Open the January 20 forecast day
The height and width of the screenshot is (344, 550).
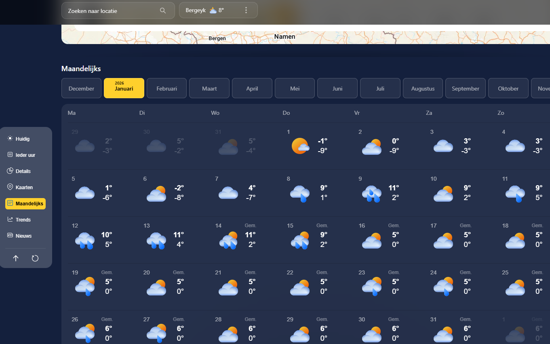175,287
